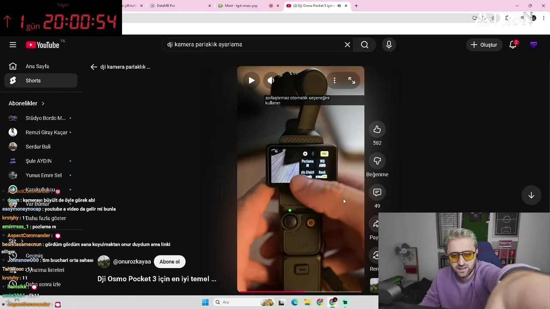Seek on the red Shorts progress bar

pos(301,291)
